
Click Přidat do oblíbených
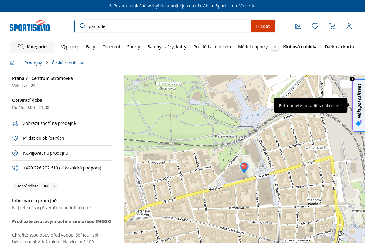pyautogui.click(x=43, y=138)
